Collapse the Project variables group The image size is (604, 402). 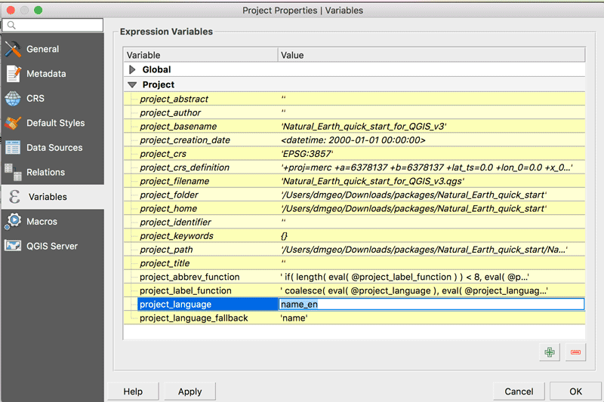point(133,85)
